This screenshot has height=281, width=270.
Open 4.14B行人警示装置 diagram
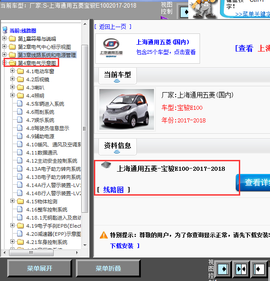[53, 193]
